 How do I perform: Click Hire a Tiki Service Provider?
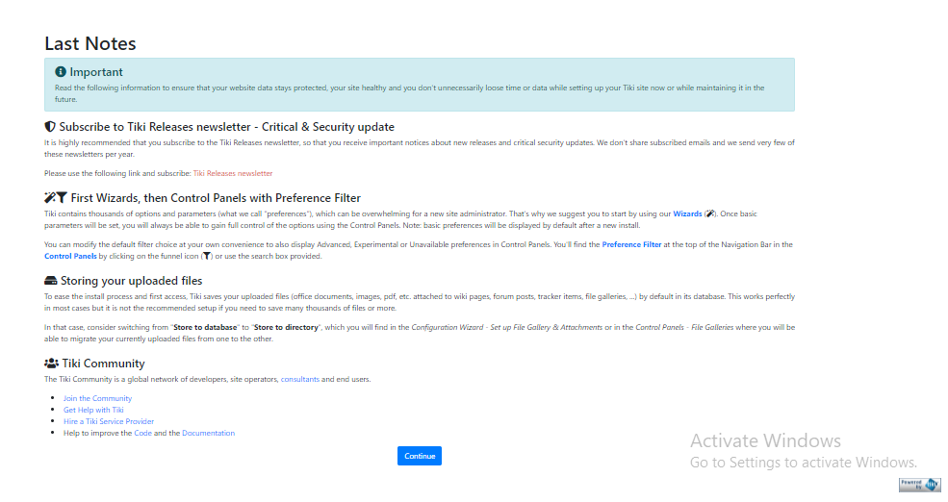pos(109,421)
